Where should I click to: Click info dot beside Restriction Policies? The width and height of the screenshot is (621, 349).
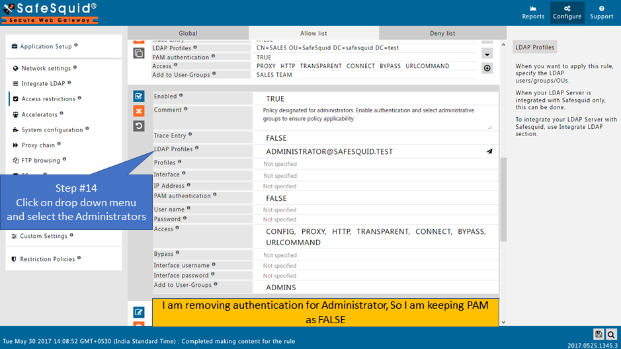[x=79, y=258]
